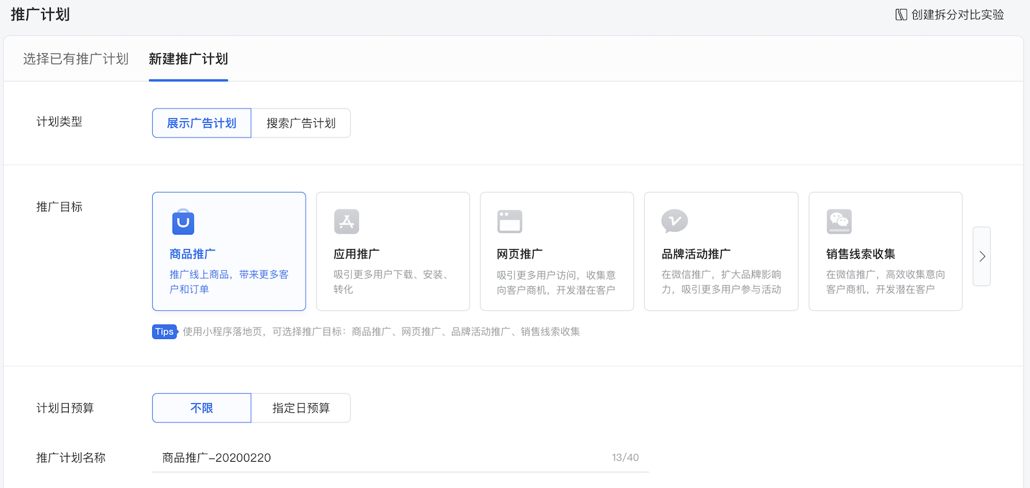Select 展示广告计划 plan type
1030x488 pixels.
[202, 123]
